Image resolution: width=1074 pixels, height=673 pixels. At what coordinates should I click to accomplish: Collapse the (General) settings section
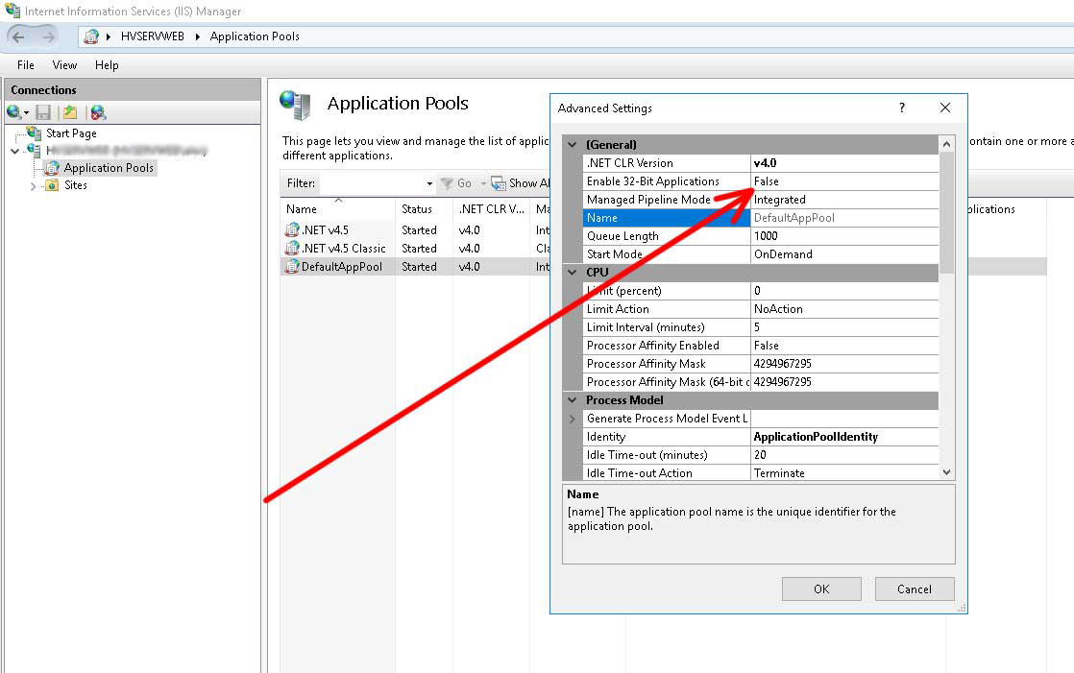pos(572,144)
